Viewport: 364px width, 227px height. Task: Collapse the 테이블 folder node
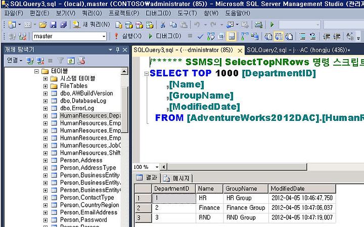tap(36, 71)
